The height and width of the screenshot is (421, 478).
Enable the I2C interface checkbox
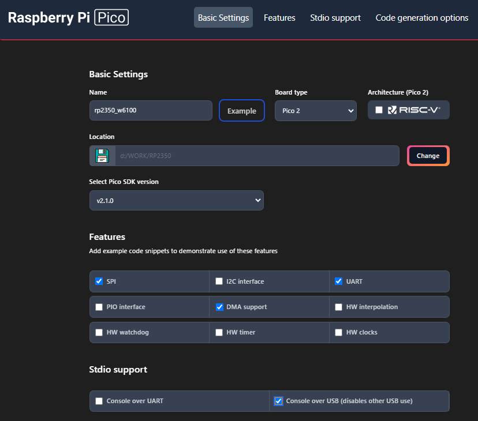pos(219,281)
